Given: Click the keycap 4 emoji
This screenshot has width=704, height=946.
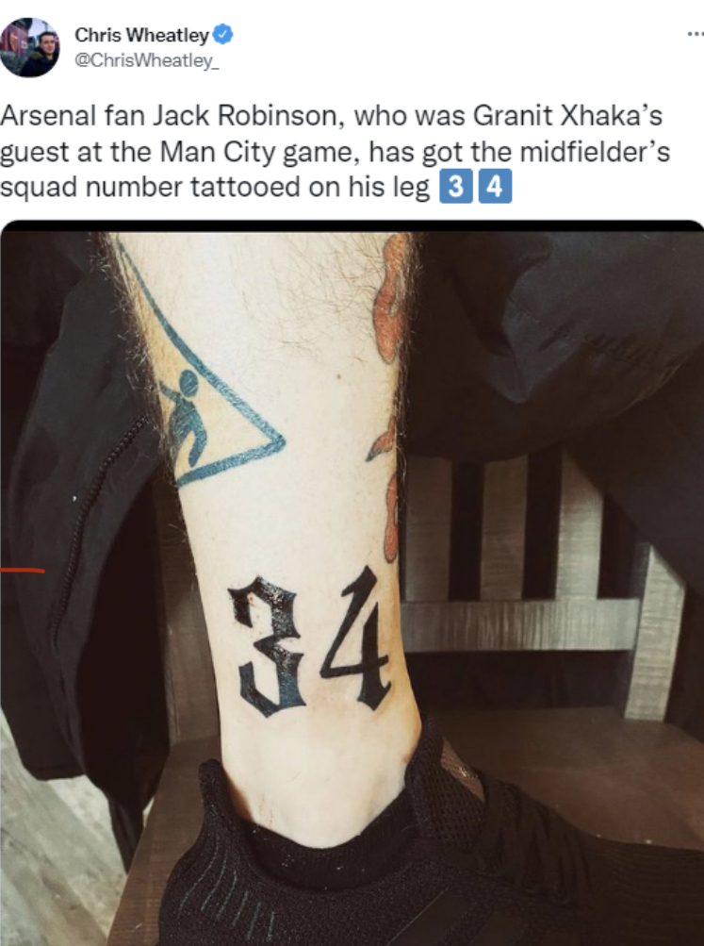Looking at the screenshot, I should (x=495, y=187).
